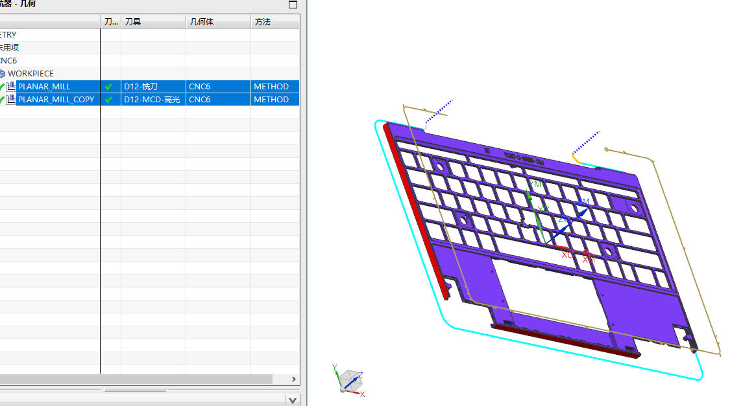743x406 pixels.
Task: Click METHOD cell in PLANAR_MILL_COPY row
Action: pyautogui.click(x=275, y=100)
